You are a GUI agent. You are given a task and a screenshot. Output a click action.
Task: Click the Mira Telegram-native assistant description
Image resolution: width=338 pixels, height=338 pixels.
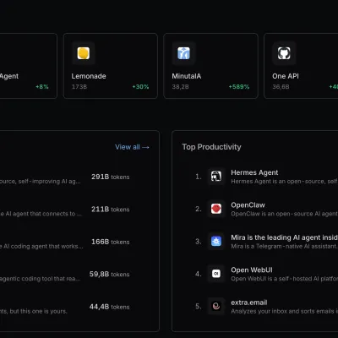(x=284, y=246)
